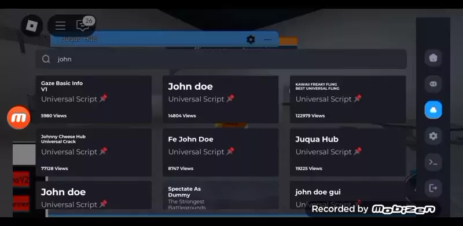Screen dimensions: 463x226
Task: Open Spectate As Dummy script card
Action: (x=221, y=195)
